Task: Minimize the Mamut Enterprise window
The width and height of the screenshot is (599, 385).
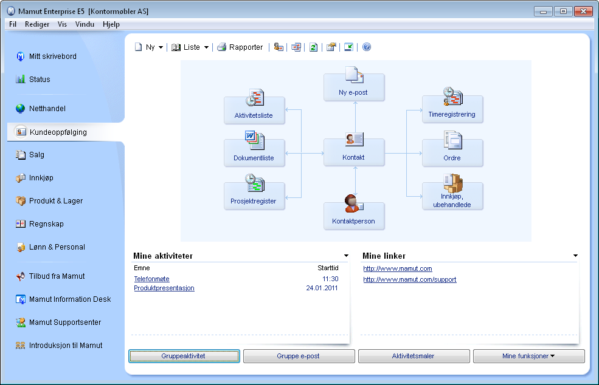Action: (543, 12)
